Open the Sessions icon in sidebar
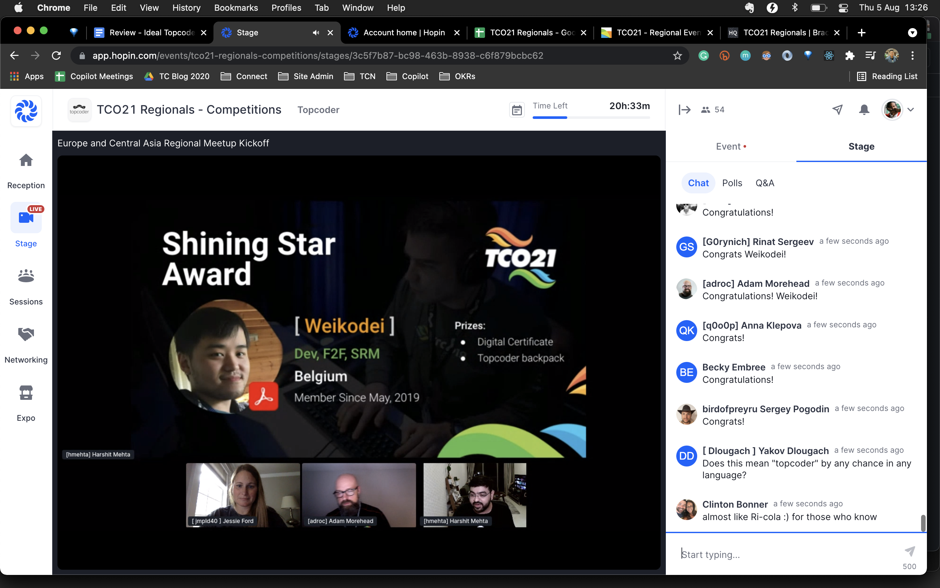Screen dimensions: 940x588 [26, 276]
